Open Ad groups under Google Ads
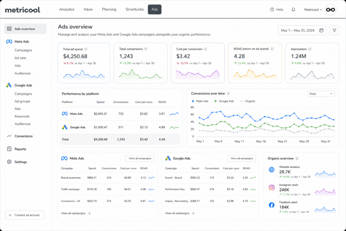 (x=22, y=101)
